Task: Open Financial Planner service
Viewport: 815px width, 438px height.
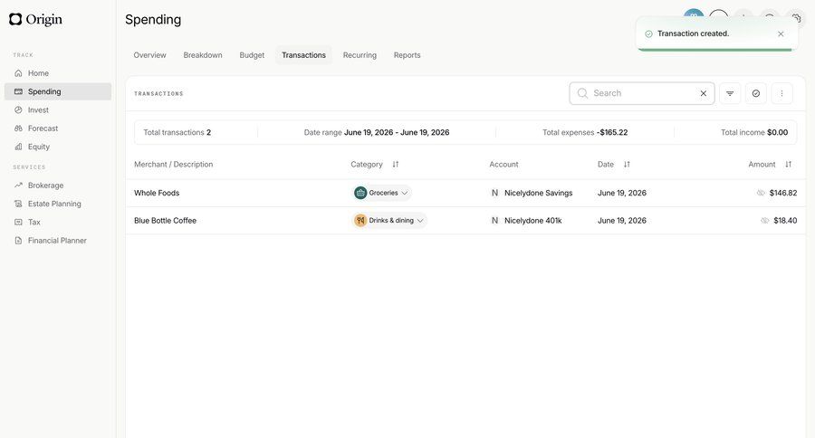Action: 58,241
